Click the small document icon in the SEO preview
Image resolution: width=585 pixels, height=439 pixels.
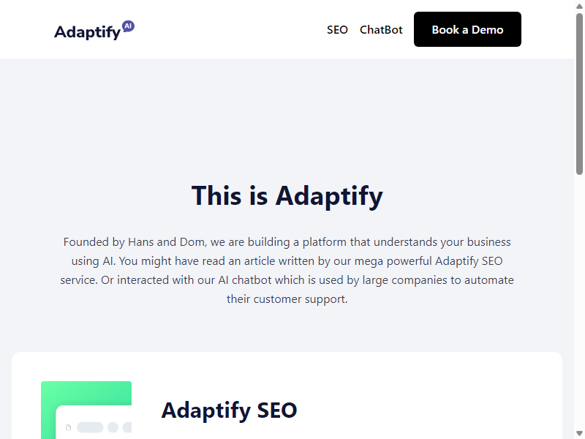coord(68,427)
